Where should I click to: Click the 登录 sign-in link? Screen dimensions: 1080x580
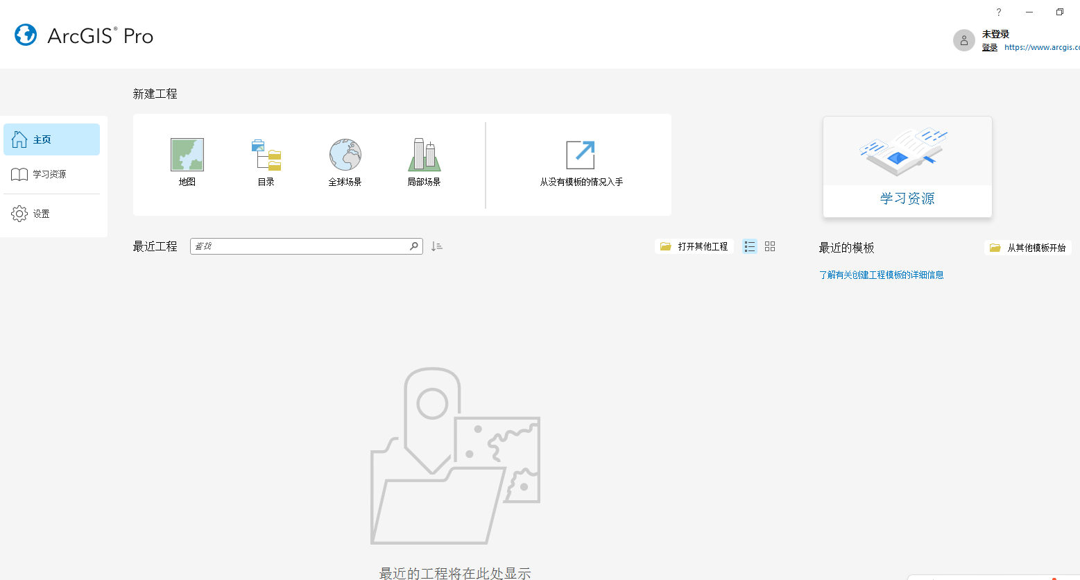(990, 47)
